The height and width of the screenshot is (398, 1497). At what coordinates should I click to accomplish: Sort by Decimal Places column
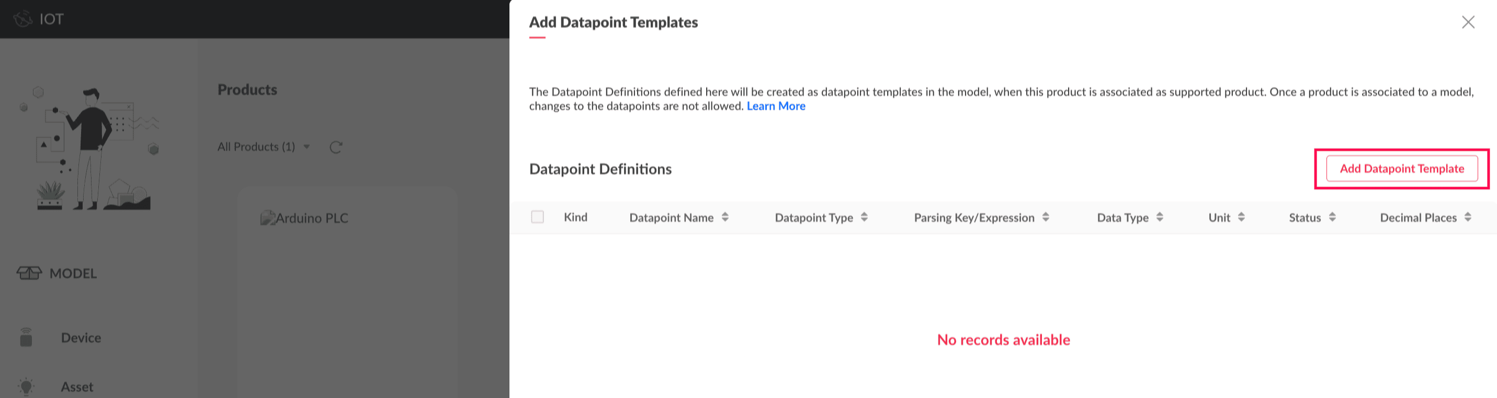(1467, 217)
